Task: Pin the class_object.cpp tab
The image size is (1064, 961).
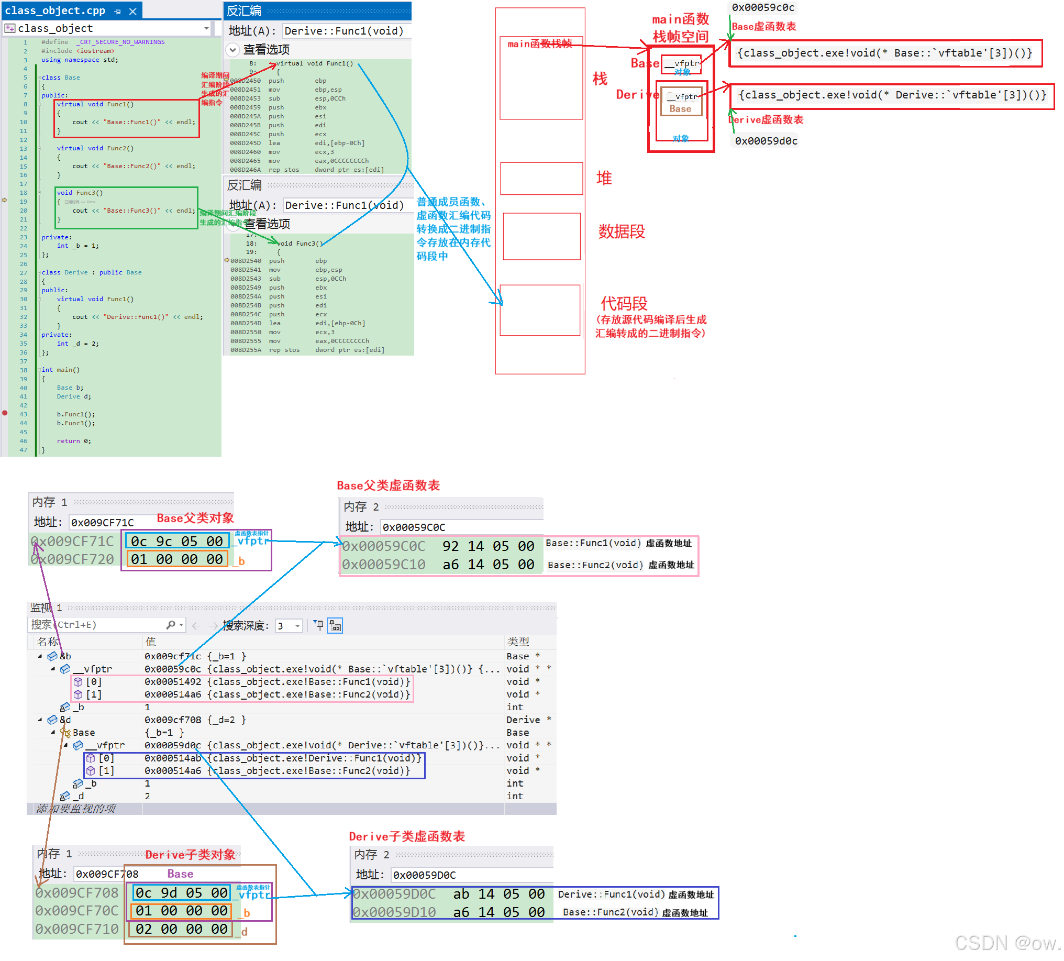Action: [x=117, y=11]
